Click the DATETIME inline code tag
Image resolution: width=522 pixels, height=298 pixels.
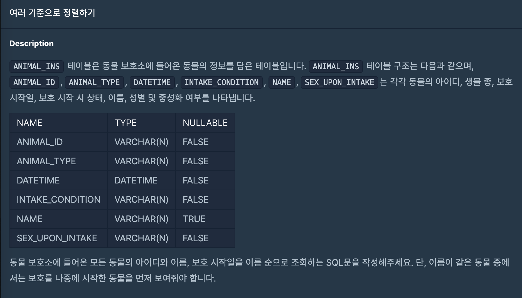(152, 82)
